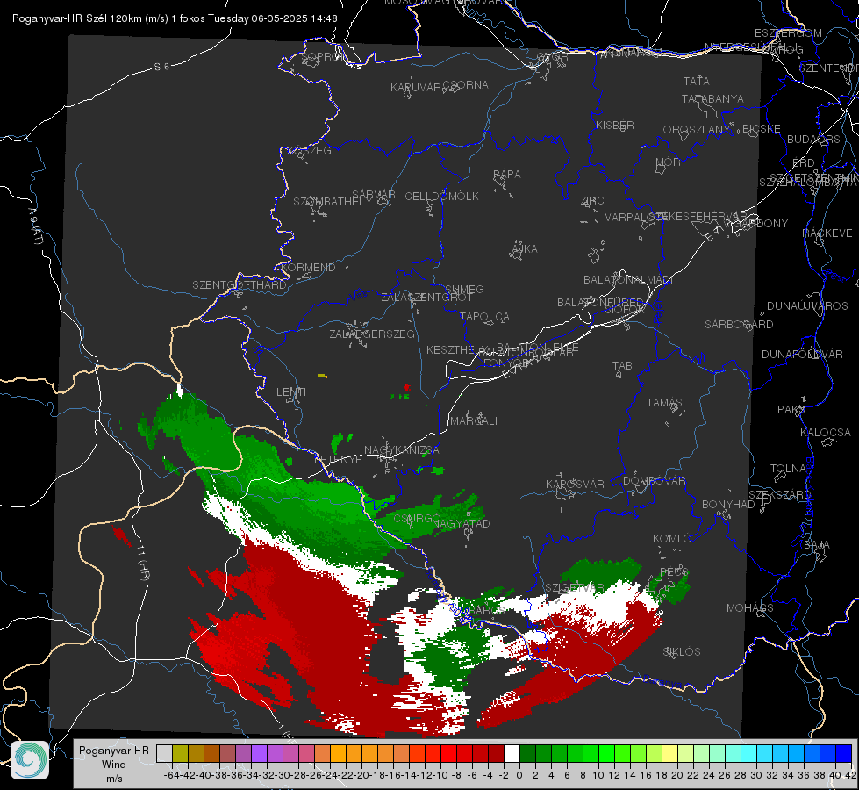Click the timestamp 'Tuesday 06-05-2025 14:48'
Screen dimensions: 859x790
273,18
